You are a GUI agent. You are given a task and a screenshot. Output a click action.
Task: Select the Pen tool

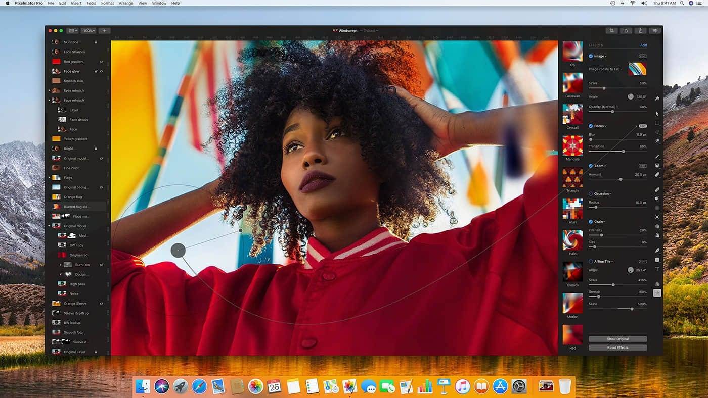tap(657, 251)
